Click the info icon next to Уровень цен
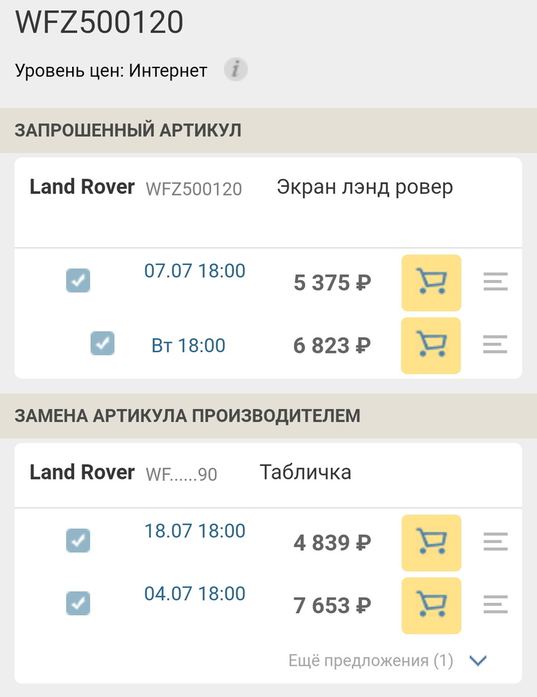This screenshot has height=697, width=537. tap(235, 69)
